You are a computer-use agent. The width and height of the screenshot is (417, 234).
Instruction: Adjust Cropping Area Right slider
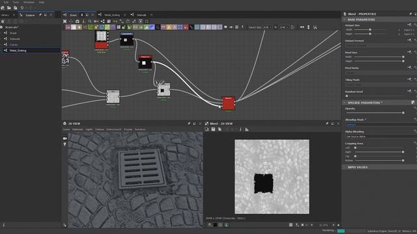coord(403,152)
